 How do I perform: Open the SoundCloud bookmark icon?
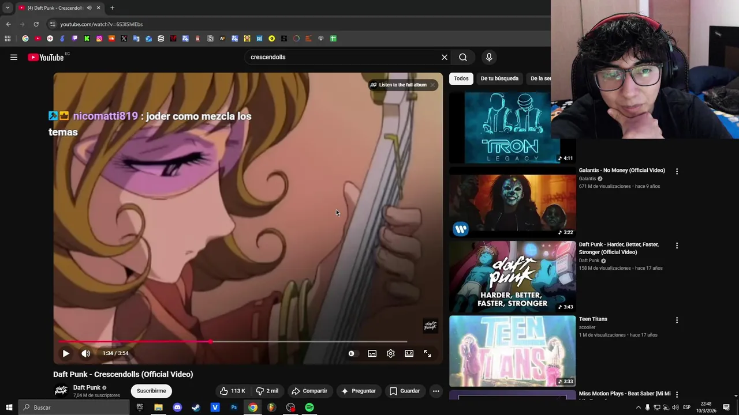[111, 39]
